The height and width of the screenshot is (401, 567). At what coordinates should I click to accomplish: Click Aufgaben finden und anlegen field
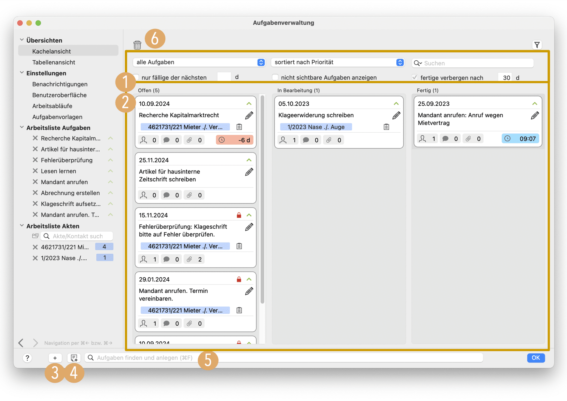pyautogui.click(x=284, y=358)
